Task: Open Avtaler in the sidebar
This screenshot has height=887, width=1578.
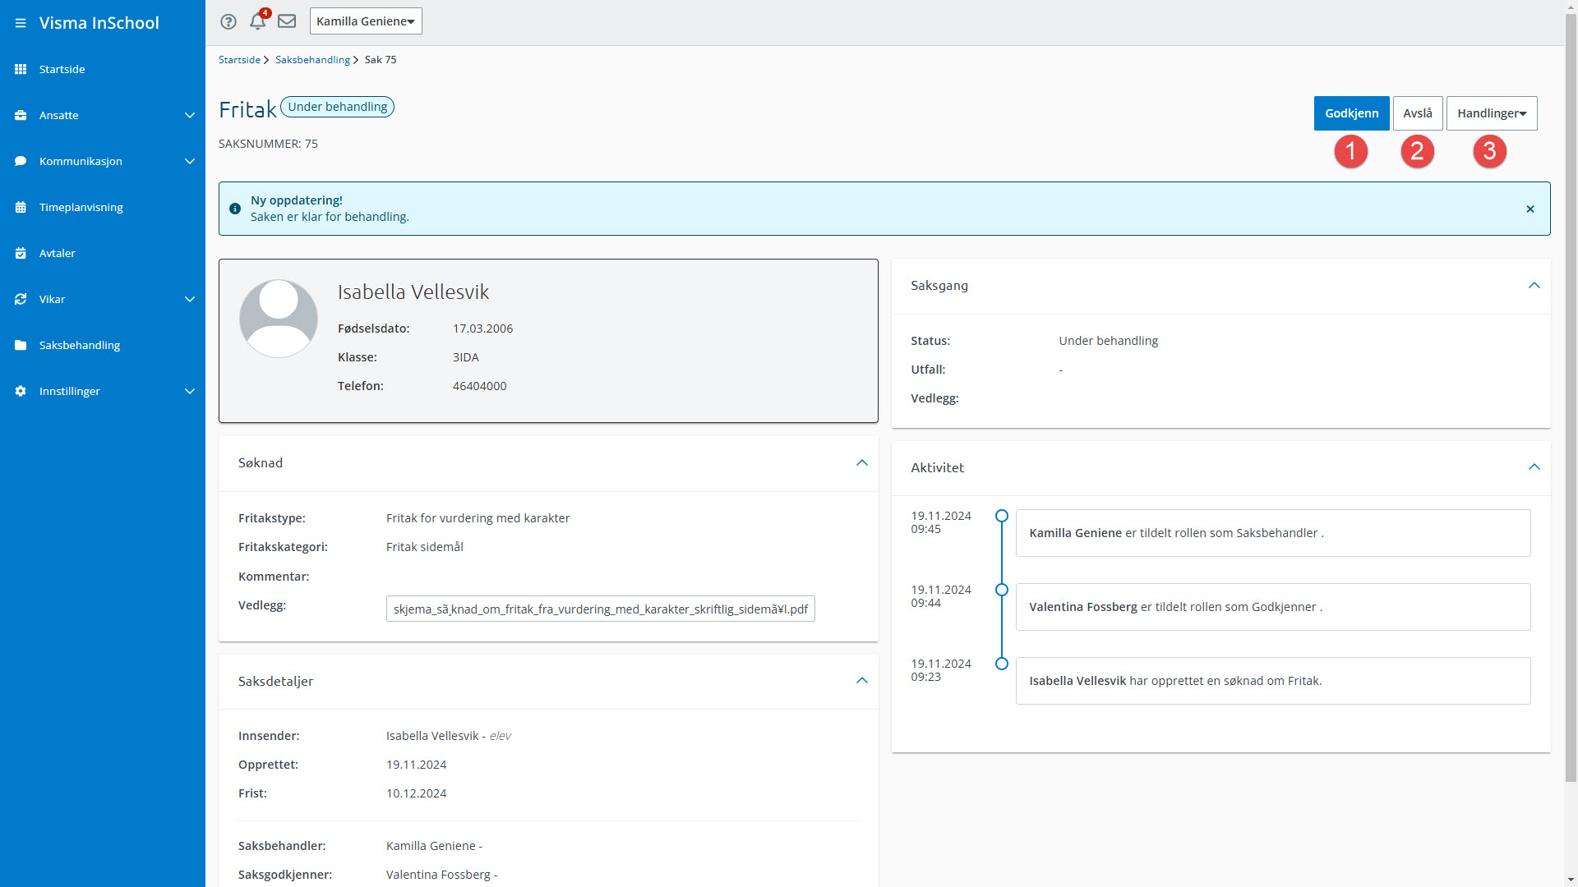Action: pos(58,253)
